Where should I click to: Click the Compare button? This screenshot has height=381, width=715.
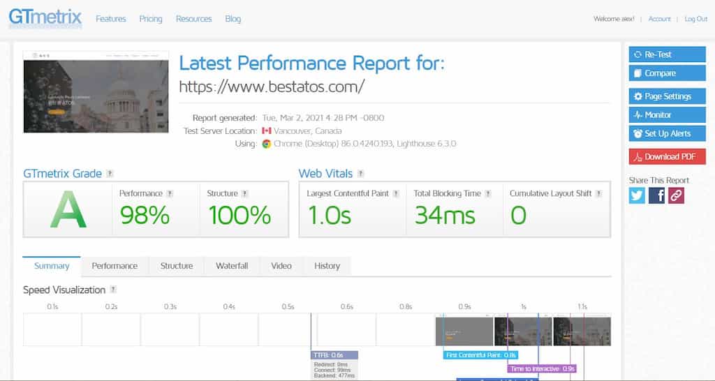pos(667,73)
